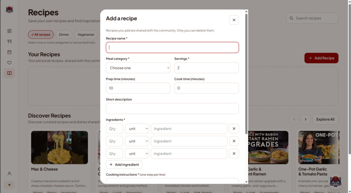Click the app logo in sidebar
This screenshot has width=351, height=193.
(9, 10)
